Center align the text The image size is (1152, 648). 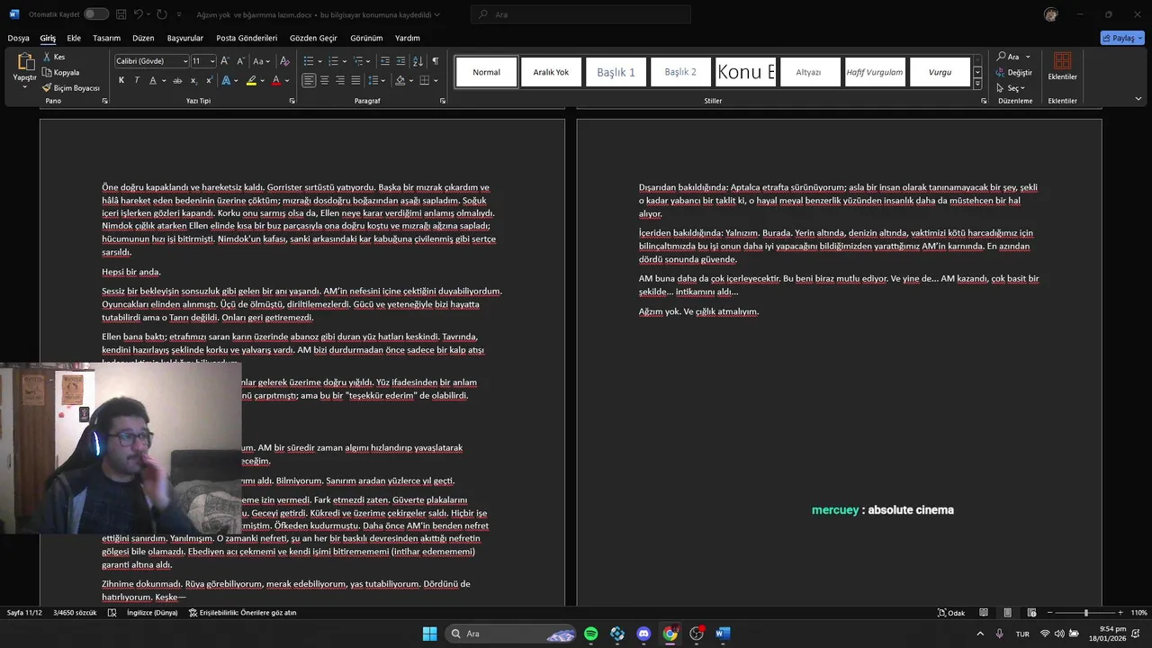coord(325,80)
